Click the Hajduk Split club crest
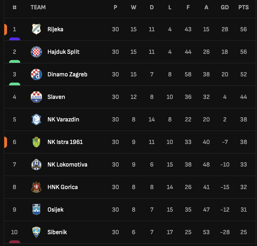This screenshot has width=257, height=246. pos(36,52)
